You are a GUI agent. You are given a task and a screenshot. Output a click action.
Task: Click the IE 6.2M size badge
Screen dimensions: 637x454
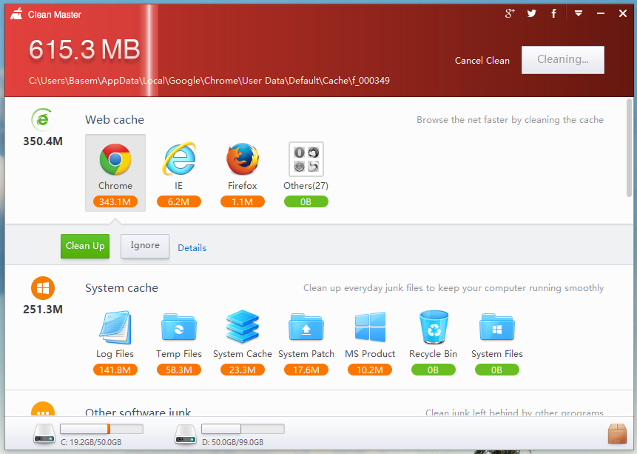179,201
